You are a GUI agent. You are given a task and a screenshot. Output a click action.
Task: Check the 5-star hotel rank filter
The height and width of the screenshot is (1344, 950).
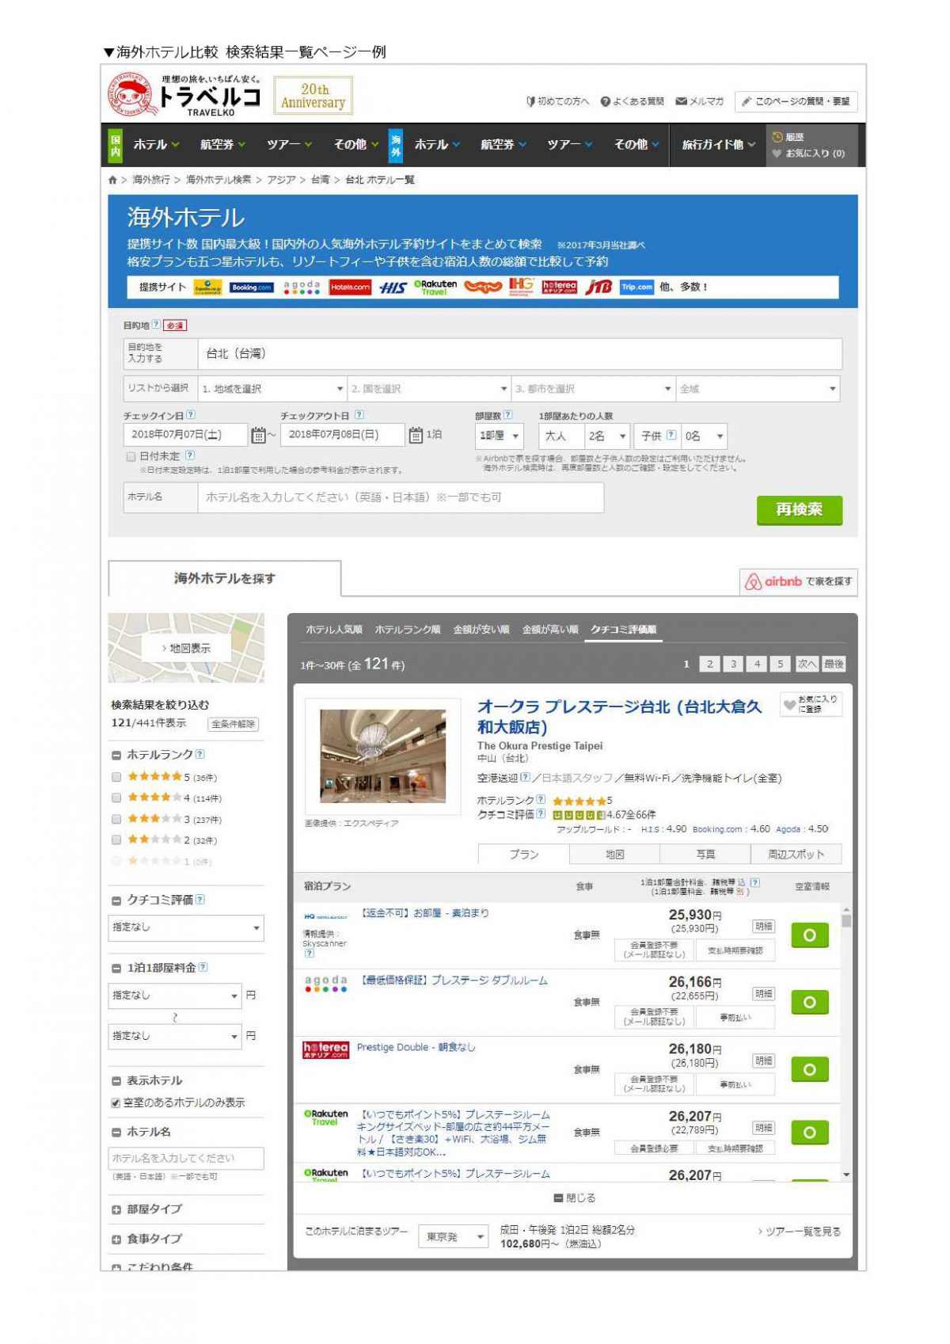coord(117,777)
